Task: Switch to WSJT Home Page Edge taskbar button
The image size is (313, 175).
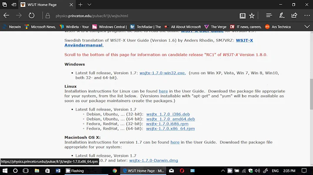Action: [143, 171]
